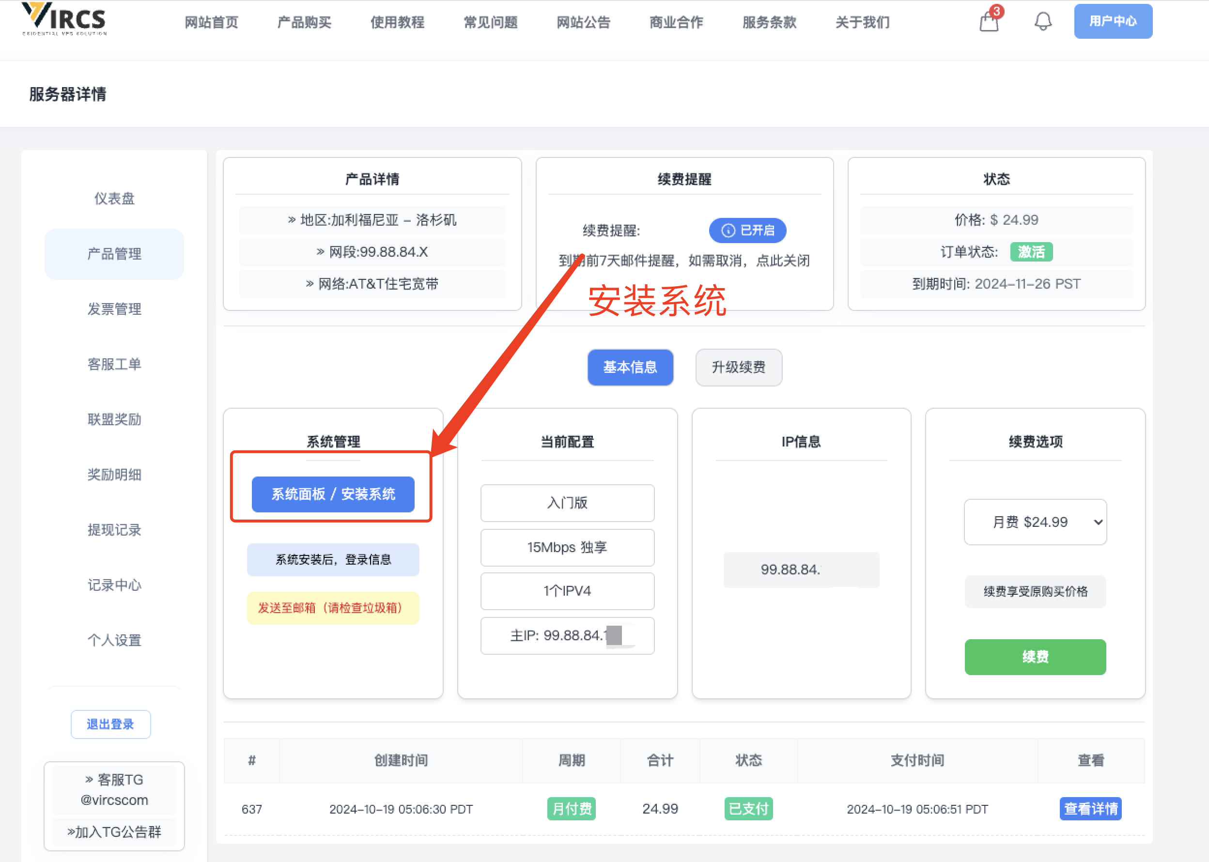
Task: Click 查看详情 for order 637
Action: [1090, 808]
